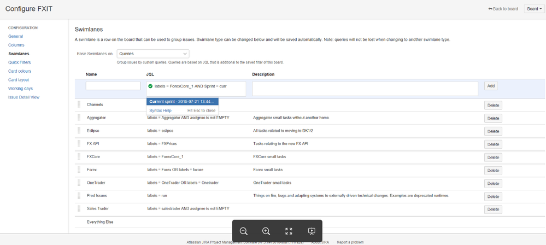Edit the 'Forex small tasks' description
Screen dimensions: 546x245
[x=268, y=170]
